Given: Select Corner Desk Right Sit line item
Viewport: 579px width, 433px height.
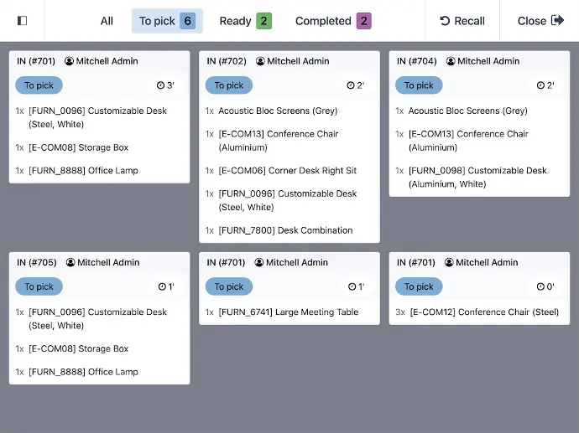Looking at the screenshot, I should coord(287,171).
